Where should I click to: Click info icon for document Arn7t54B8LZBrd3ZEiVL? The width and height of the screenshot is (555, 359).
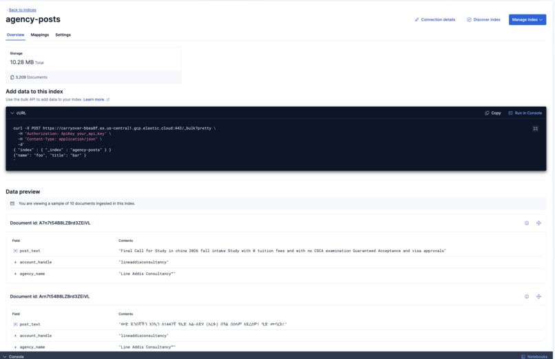527,297
